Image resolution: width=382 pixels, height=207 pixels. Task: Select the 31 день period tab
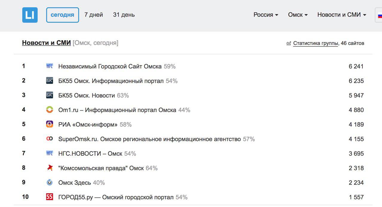point(124,15)
